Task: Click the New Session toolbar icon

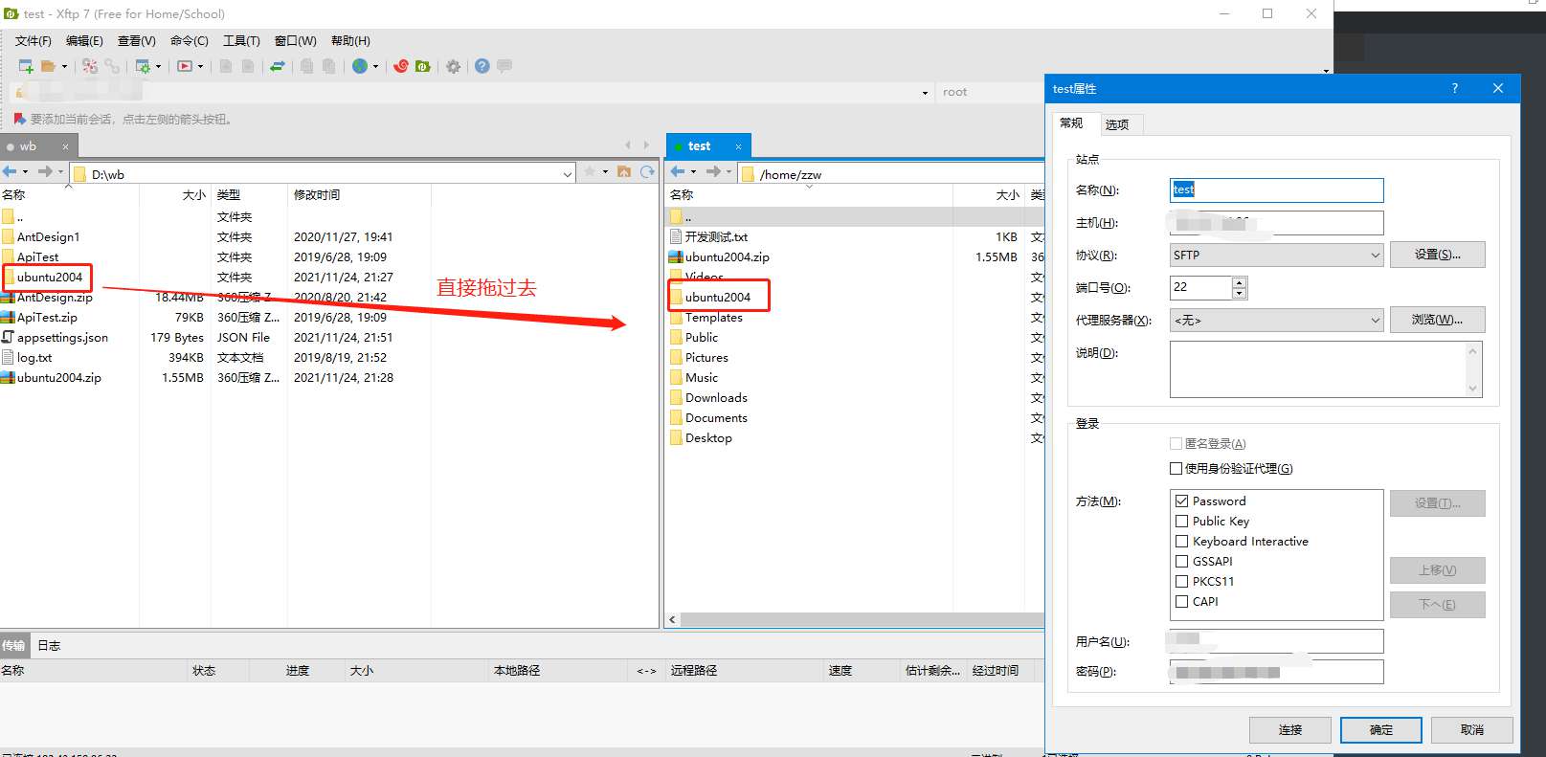Action: (26, 66)
